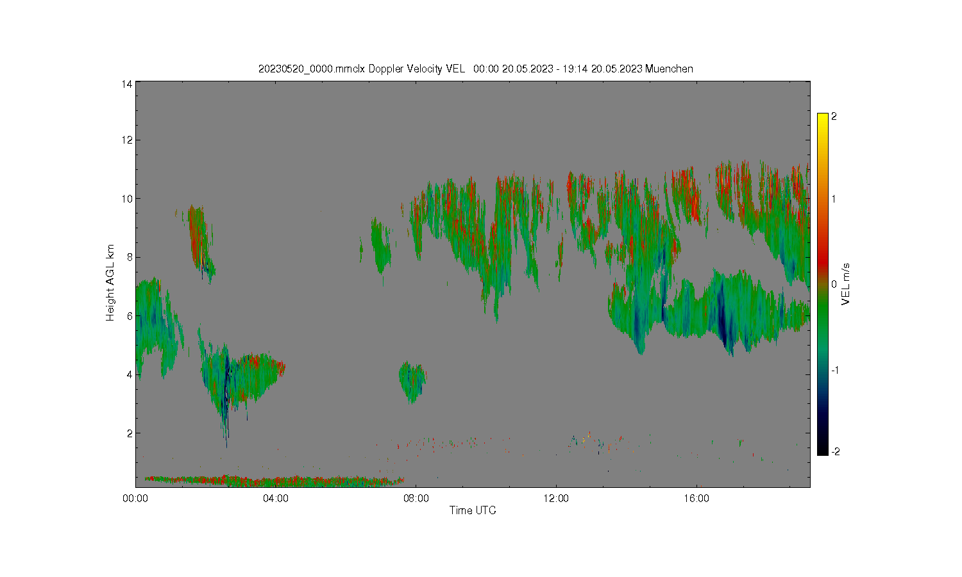The image size is (962, 577).
Task: Click the colorbar tick label 0
Action: point(834,284)
